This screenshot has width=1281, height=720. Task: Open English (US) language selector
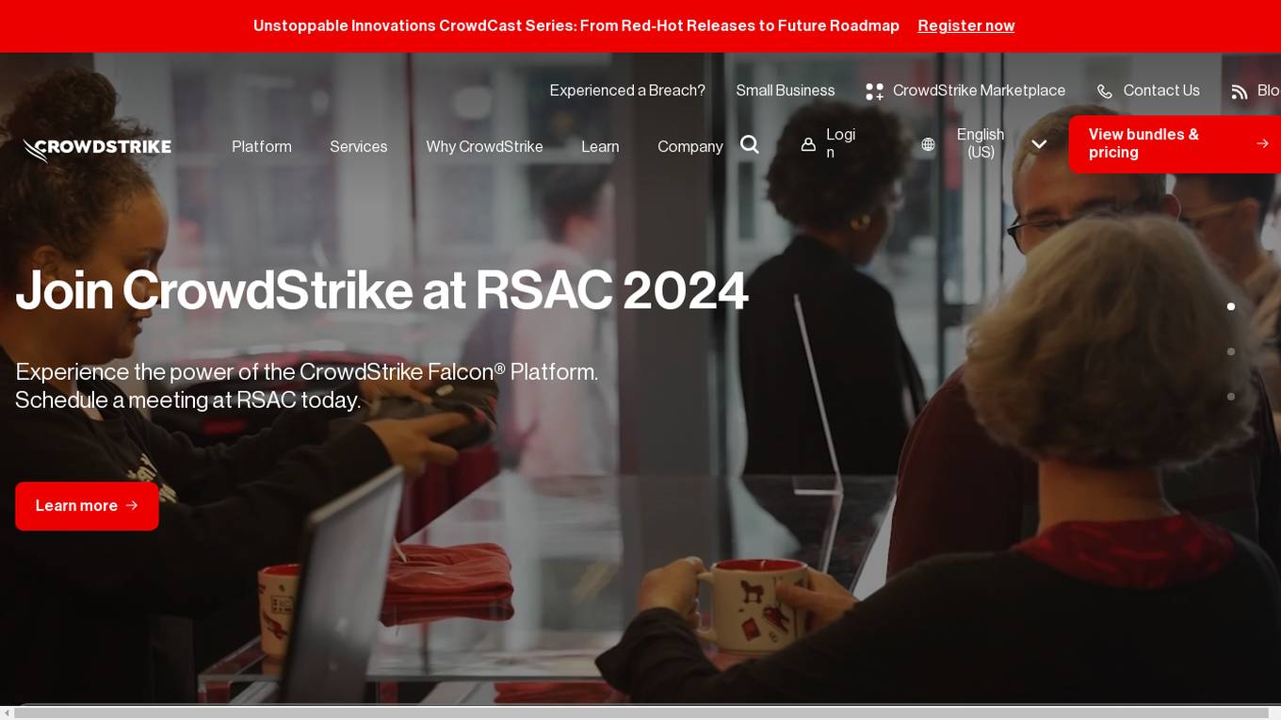pyautogui.click(x=981, y=143)
